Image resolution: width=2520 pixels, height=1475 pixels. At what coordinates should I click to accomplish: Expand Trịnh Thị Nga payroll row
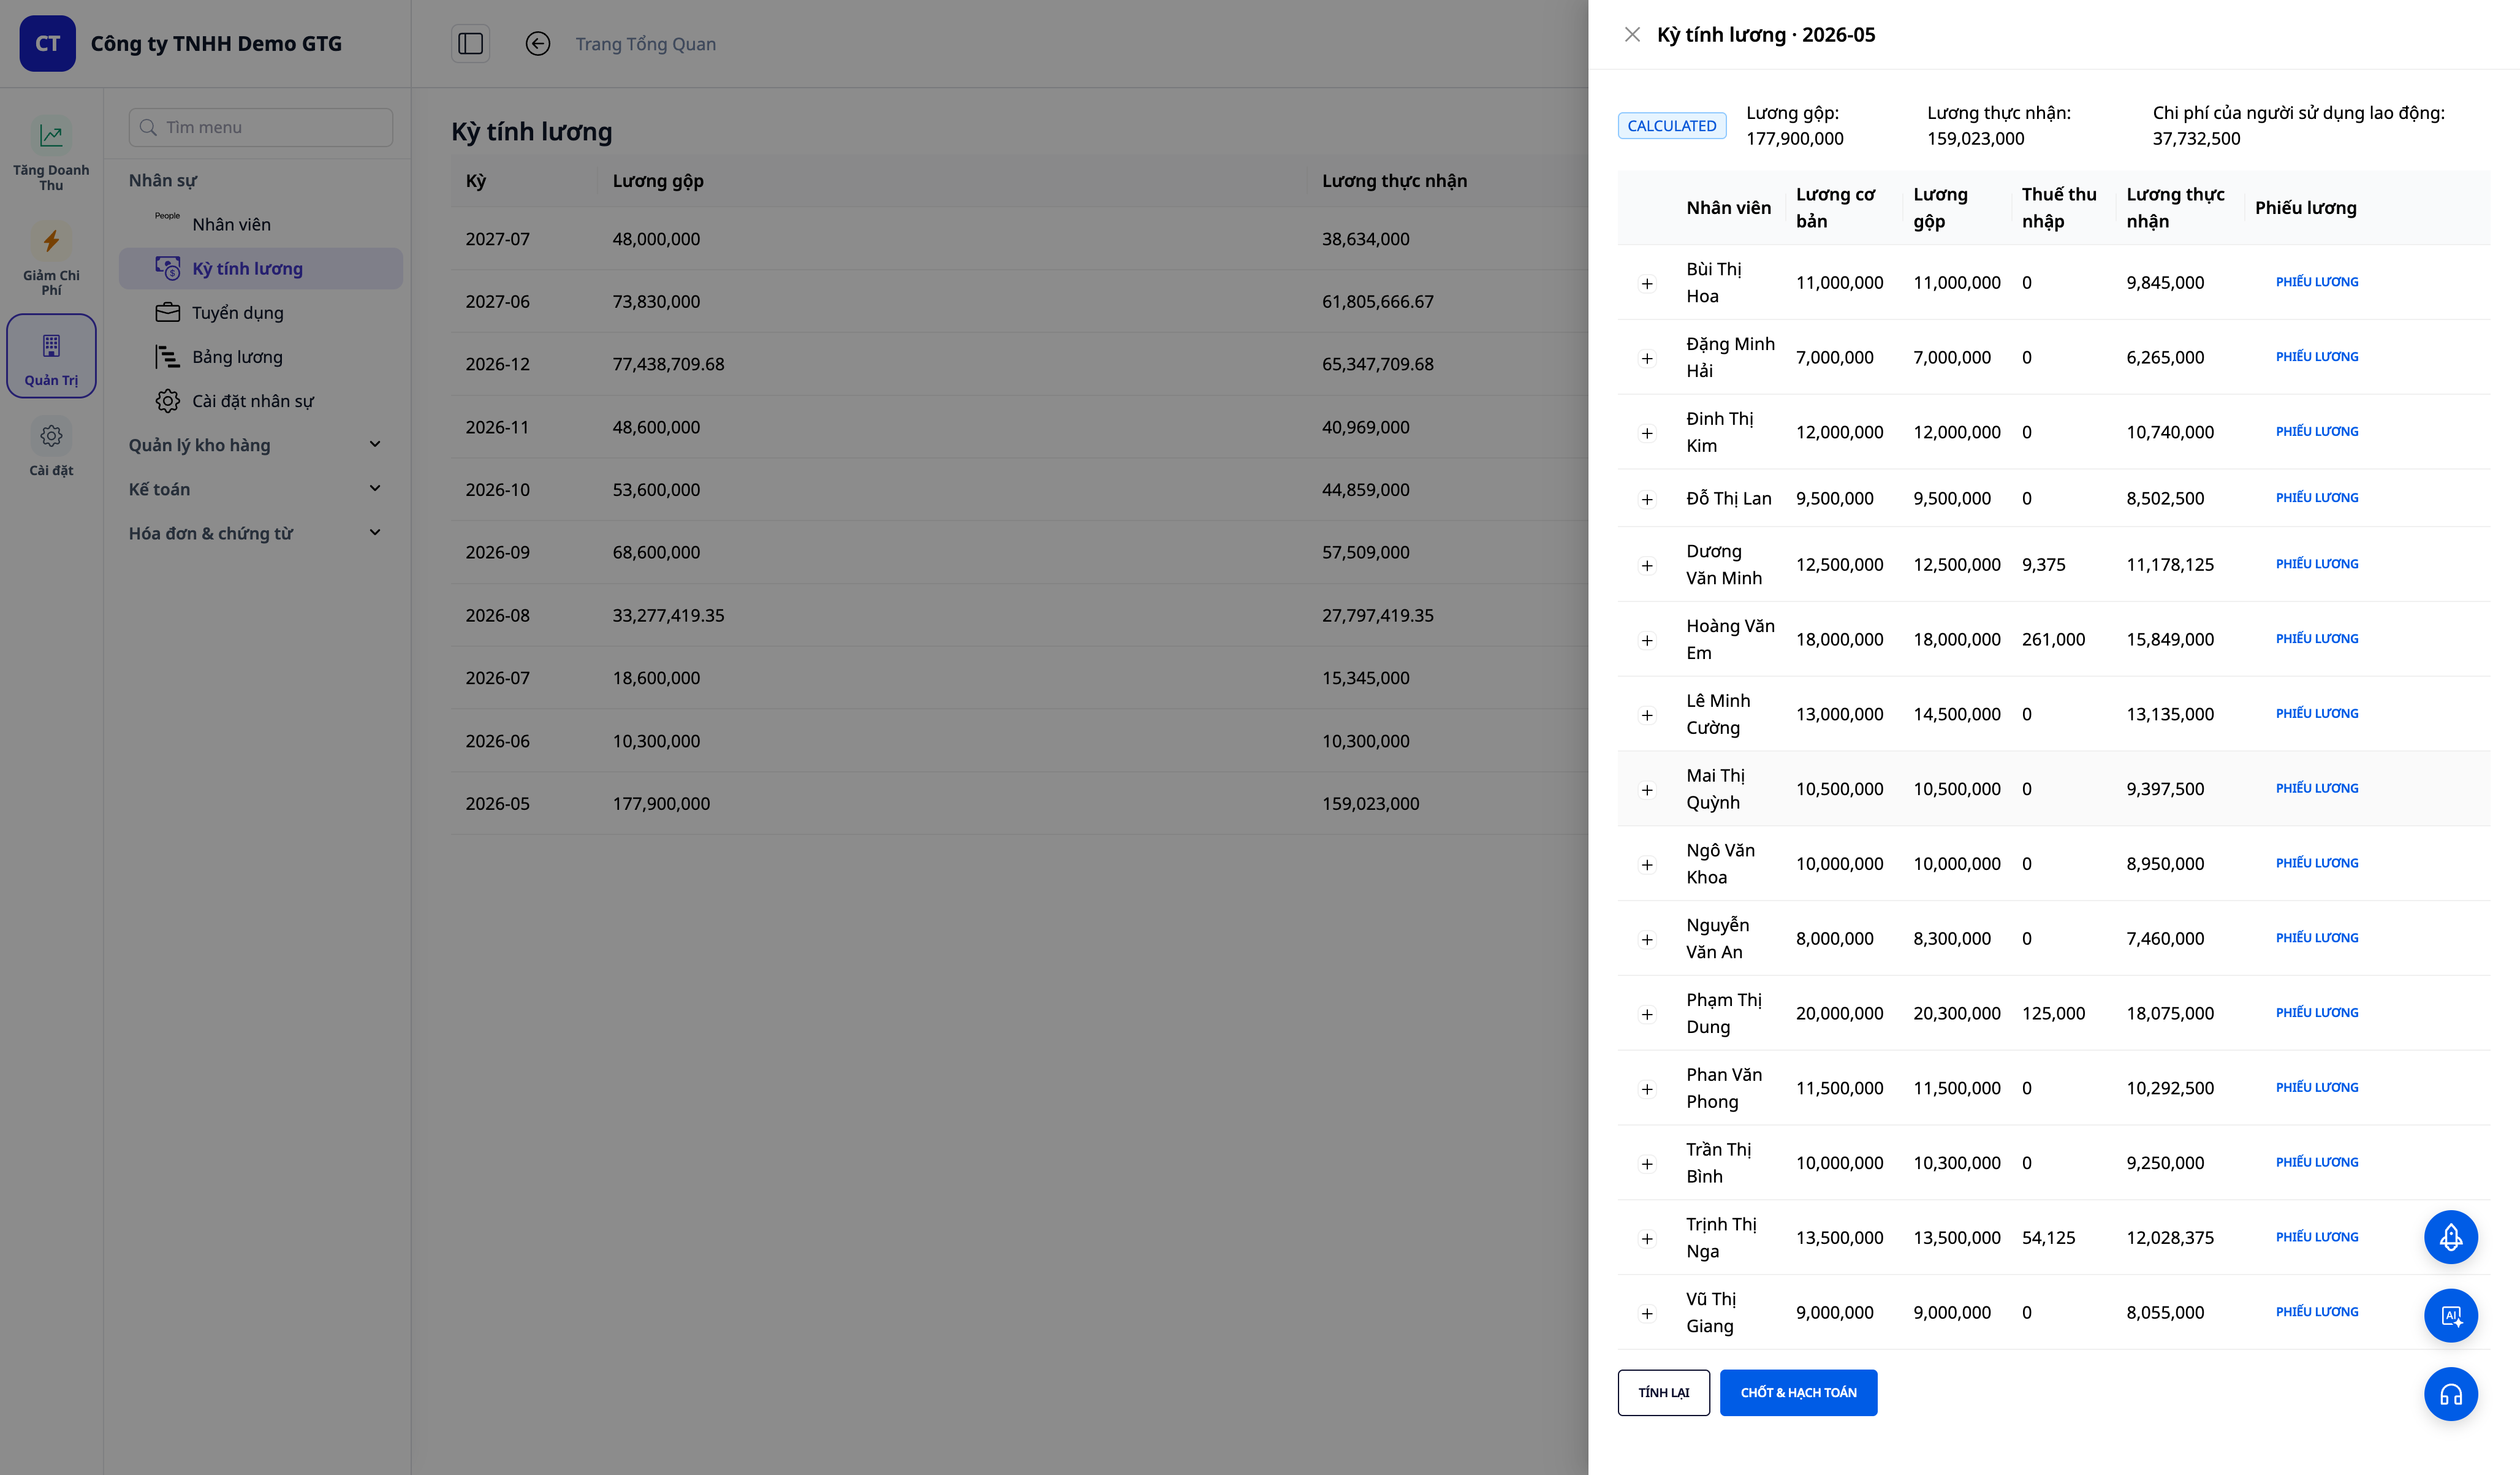point(1647,1239)
